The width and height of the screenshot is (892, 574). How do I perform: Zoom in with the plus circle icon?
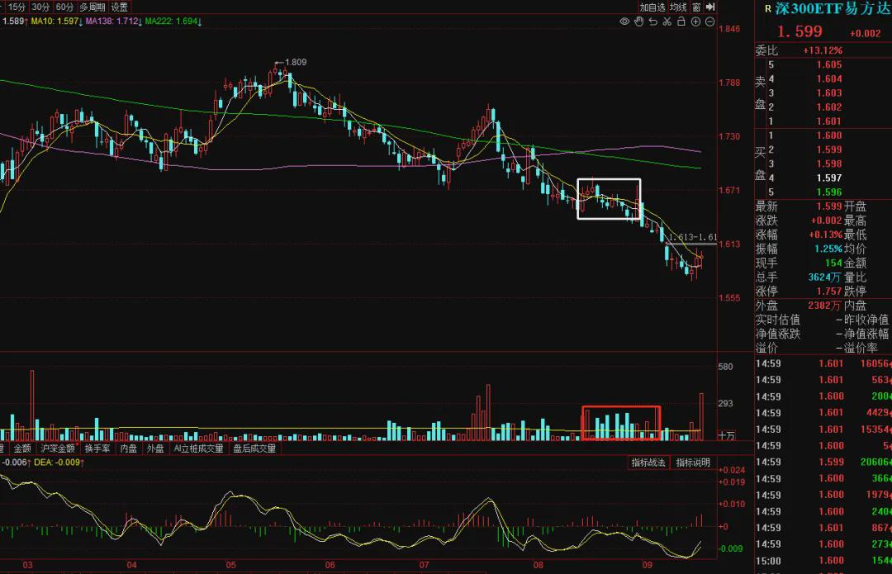(695, 21)
